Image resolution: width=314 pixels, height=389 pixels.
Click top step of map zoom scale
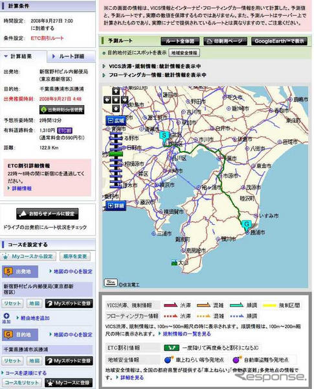coord(116,135)
